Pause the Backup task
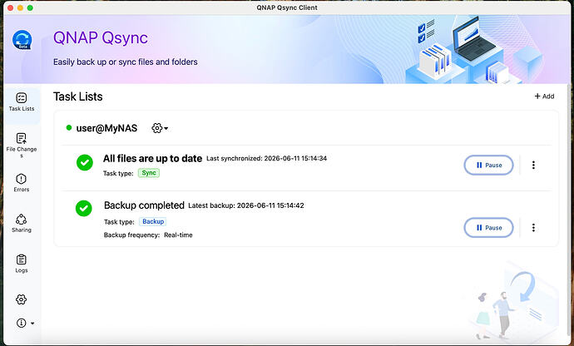574x346 pixels. click(488, 228)
